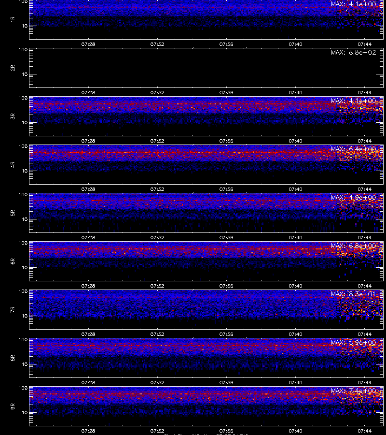Click the 10 y-axis label of 7R panel
The height and width of the screenshot is (435, 386).
pos(25,316)
